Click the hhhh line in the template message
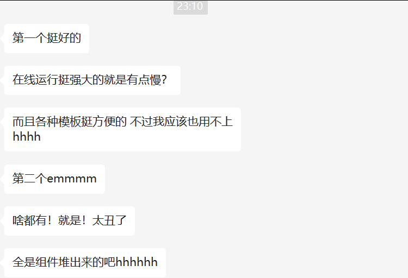This screenshot has height=278, width=408. [27, 137]
